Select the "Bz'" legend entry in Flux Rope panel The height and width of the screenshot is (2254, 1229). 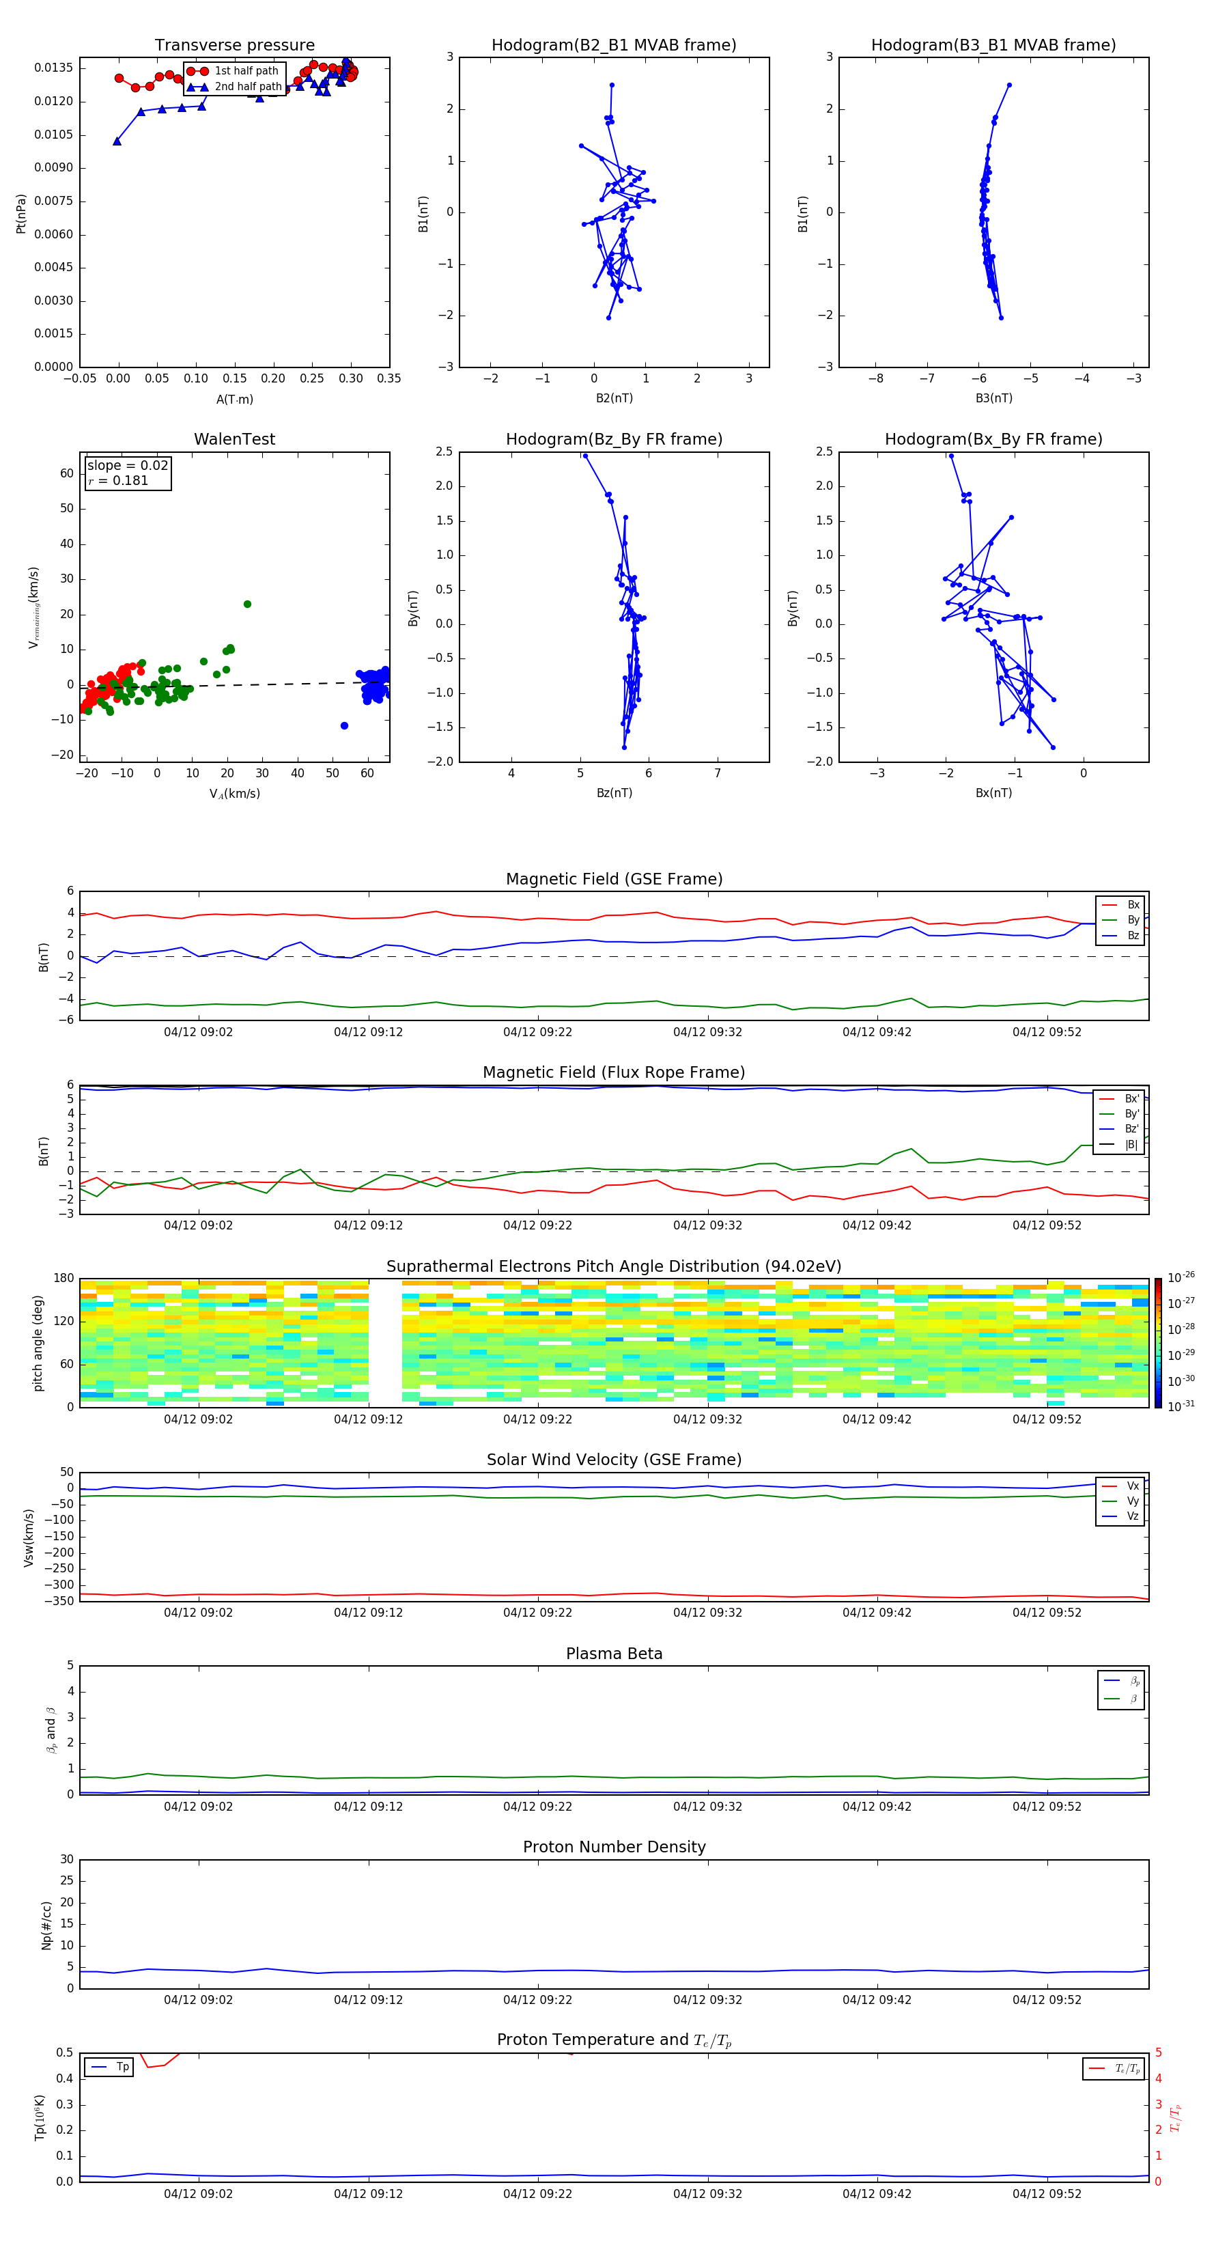(x=1120, y=1130)
